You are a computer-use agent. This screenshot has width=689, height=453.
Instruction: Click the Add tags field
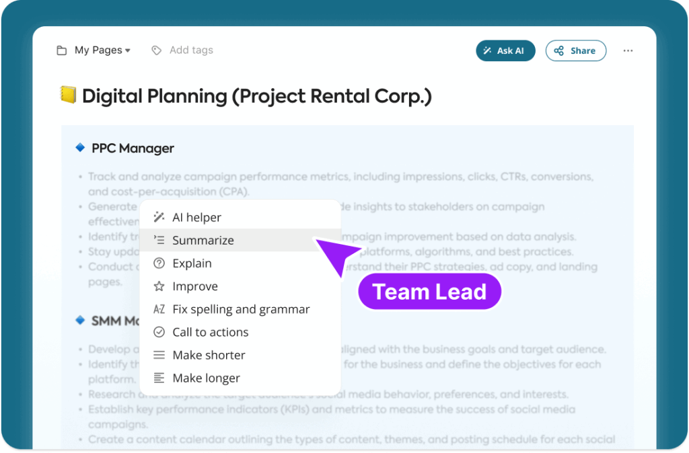(191, 50)
